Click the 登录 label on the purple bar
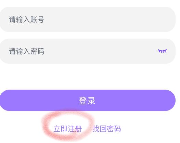 (87, 101)
